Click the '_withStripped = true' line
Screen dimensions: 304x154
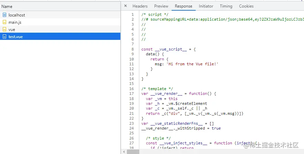pyautogui.click(x=181, y=128)
